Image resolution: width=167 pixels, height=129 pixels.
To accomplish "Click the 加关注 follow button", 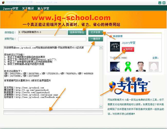I will [128, 49].
